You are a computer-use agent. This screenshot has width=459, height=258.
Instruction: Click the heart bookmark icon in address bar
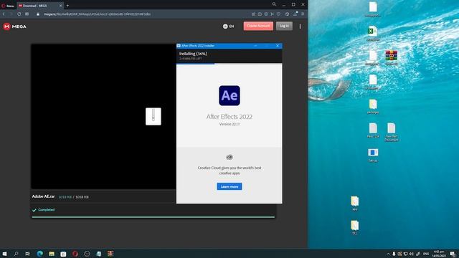pyautogui.click(x=279, y=14)
